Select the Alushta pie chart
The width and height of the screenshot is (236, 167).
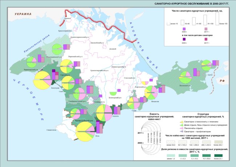104,113
